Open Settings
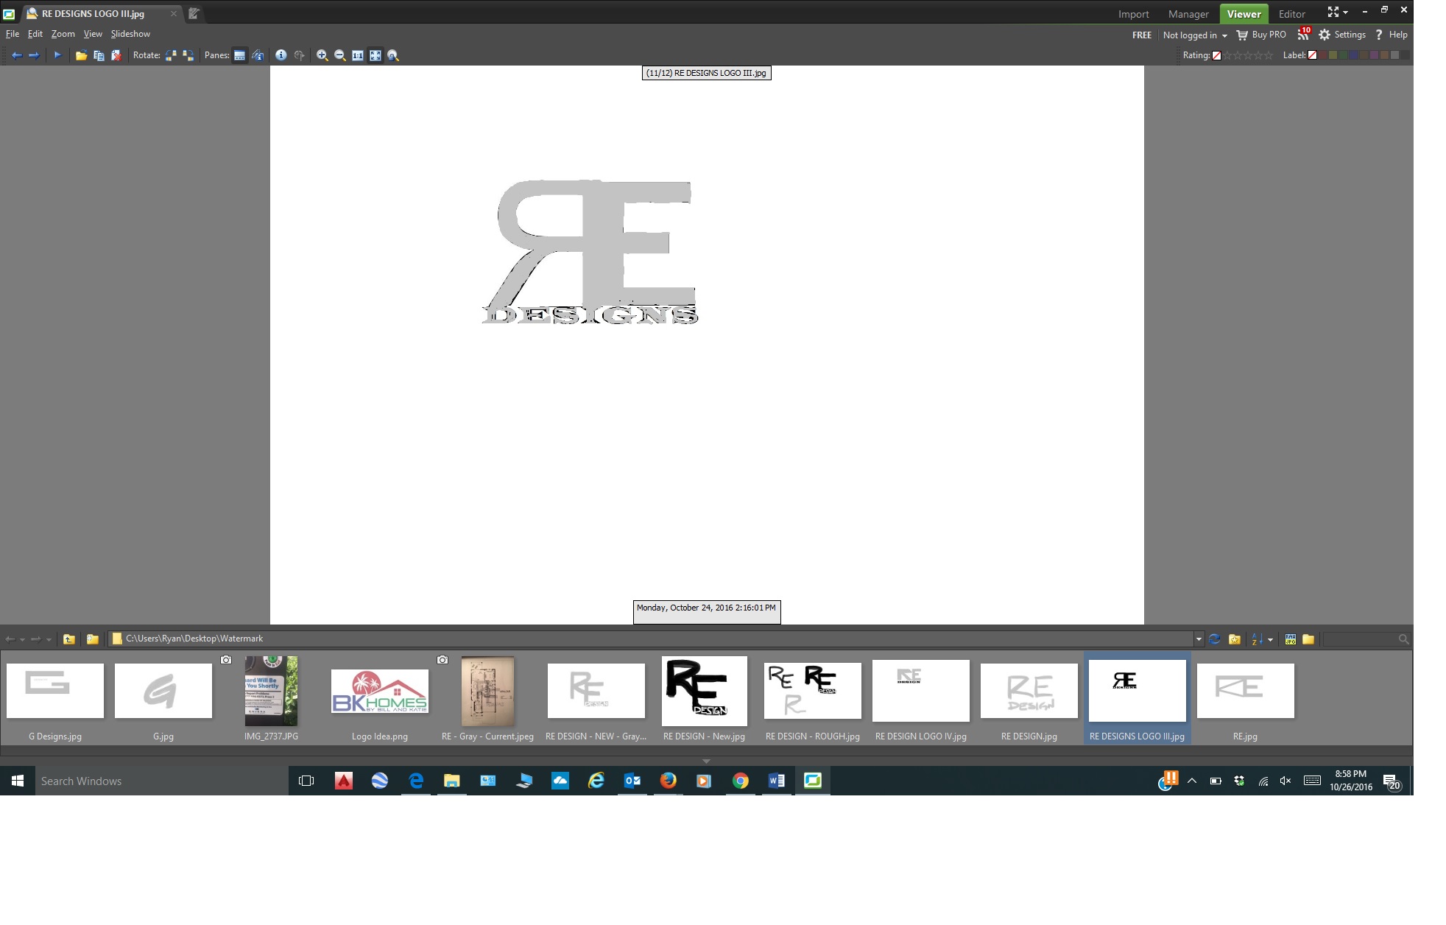The width and height of the screenshot is (1446, 925). pos(1342,35)
